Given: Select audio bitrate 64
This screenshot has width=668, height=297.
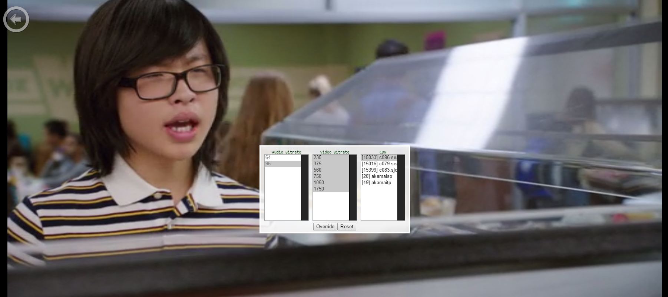Looking at the screenshot, I should click(x=283, y=158).
